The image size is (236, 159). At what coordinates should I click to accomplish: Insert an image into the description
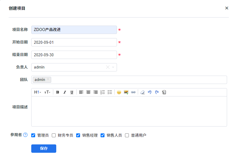pyautogui.click(x=126, y=92)
